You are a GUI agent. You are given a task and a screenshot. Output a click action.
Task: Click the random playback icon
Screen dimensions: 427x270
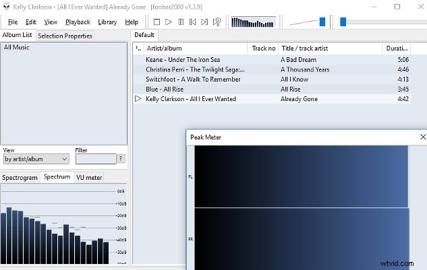point(217,22)
